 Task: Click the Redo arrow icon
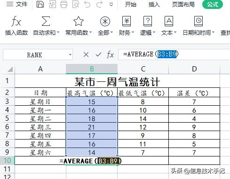tap(99, 4)
